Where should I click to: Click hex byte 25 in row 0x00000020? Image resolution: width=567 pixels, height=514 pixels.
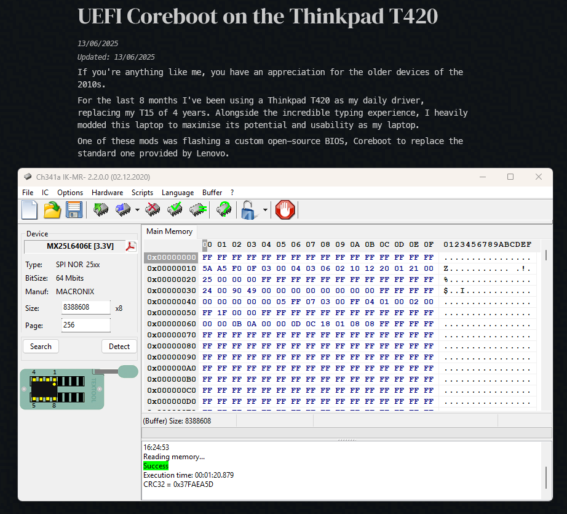207,280
